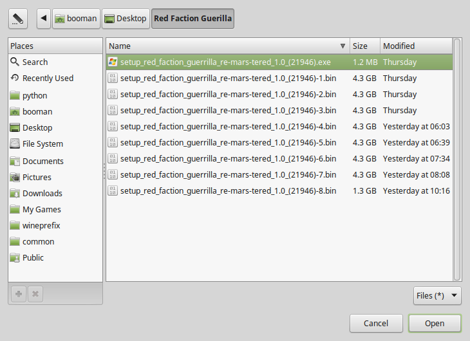Click the My Games folder icon
Image resolution: width=470 pixels, height=341 pixels.
15,210
